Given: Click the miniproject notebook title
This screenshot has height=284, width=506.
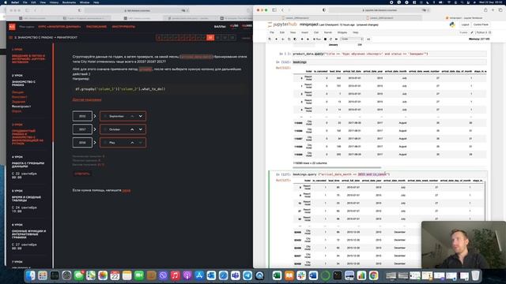Looking at the screenshot, I should [309, 24].
